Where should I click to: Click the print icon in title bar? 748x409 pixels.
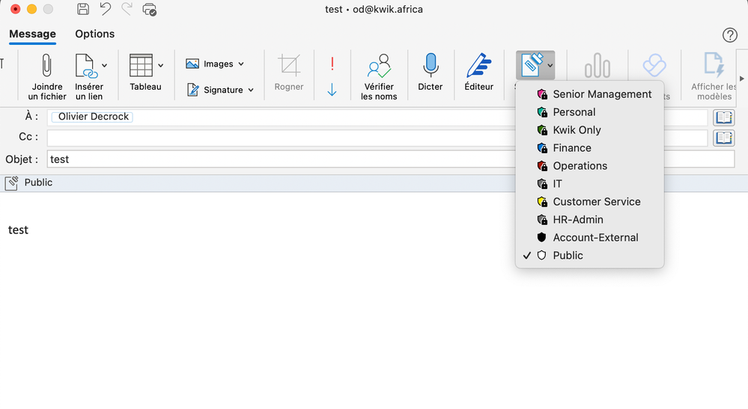tap(149, 10)
